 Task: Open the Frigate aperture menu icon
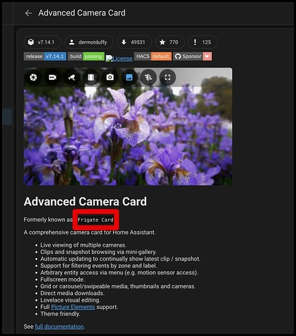(34, 77)
